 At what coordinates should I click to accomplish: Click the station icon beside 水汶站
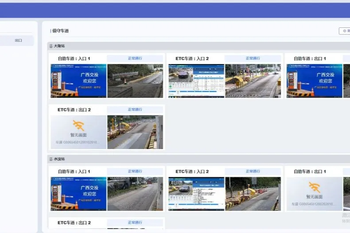point(51,159)
